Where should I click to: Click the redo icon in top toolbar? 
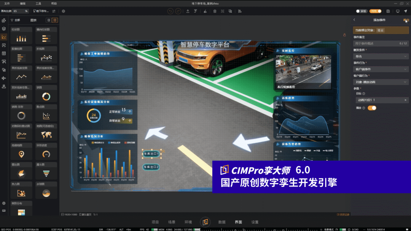pos(178,11)
